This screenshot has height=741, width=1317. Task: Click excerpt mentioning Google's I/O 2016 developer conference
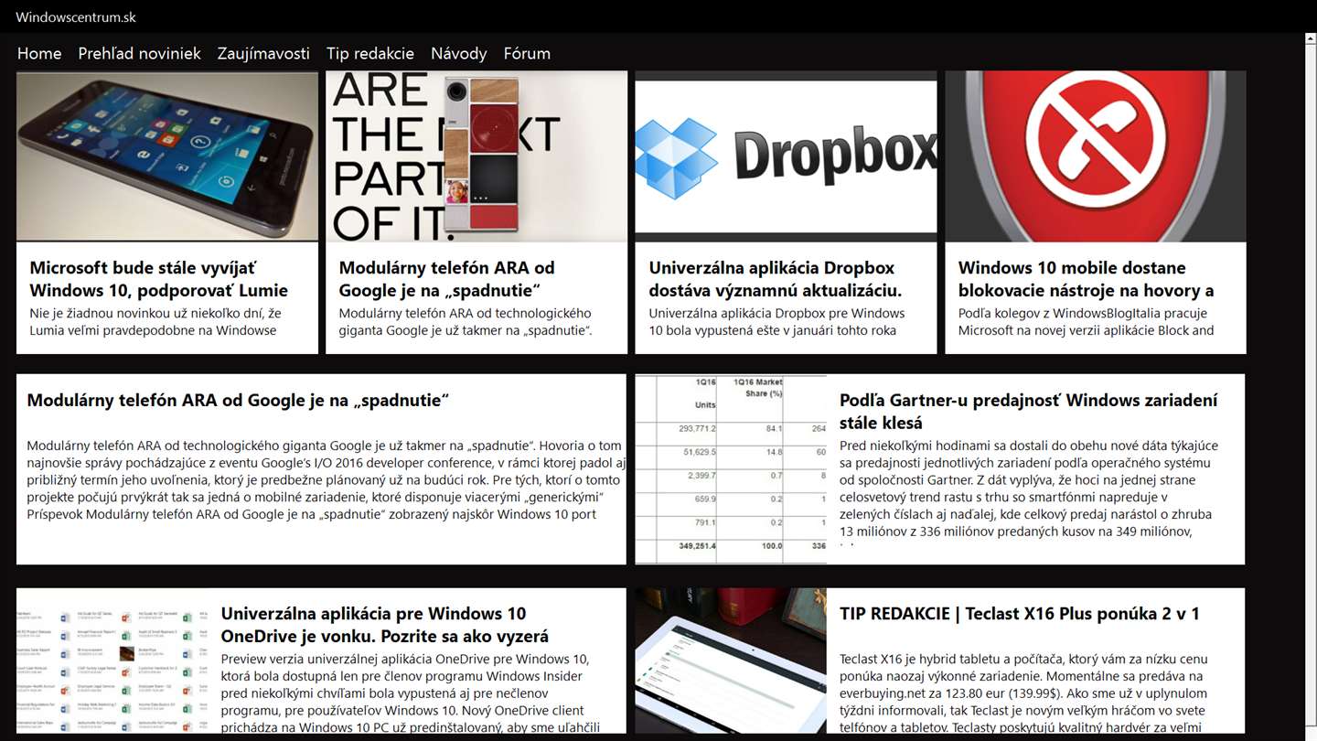coord(327,479)
